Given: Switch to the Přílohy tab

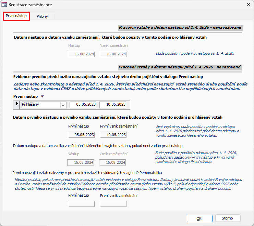Looking at the screenshot, I should pos(42,16).
